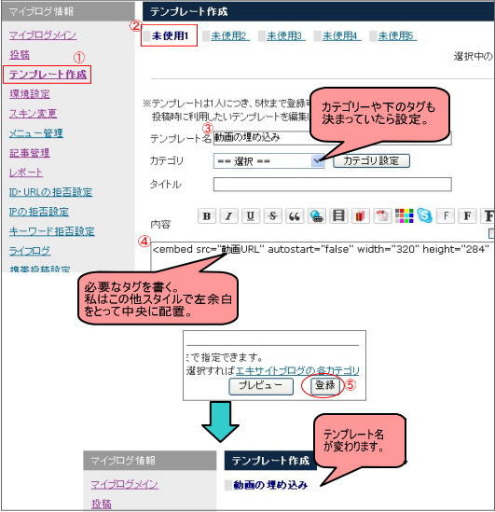Toggle bold formatting in content toolbar
Viewport: 495px width, 512px height.
[x=207, y=216]
